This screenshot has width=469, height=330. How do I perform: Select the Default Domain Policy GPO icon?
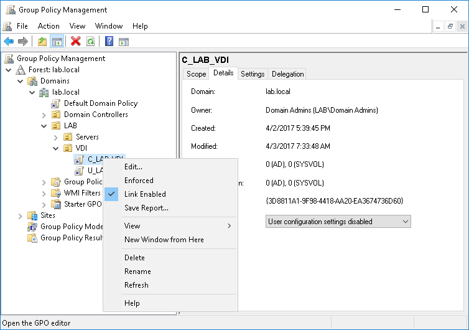55,103
